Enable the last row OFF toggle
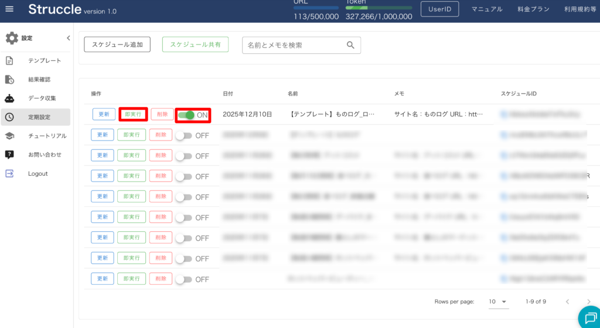This screenshot has height=328, width=600. tap(184, 279)
